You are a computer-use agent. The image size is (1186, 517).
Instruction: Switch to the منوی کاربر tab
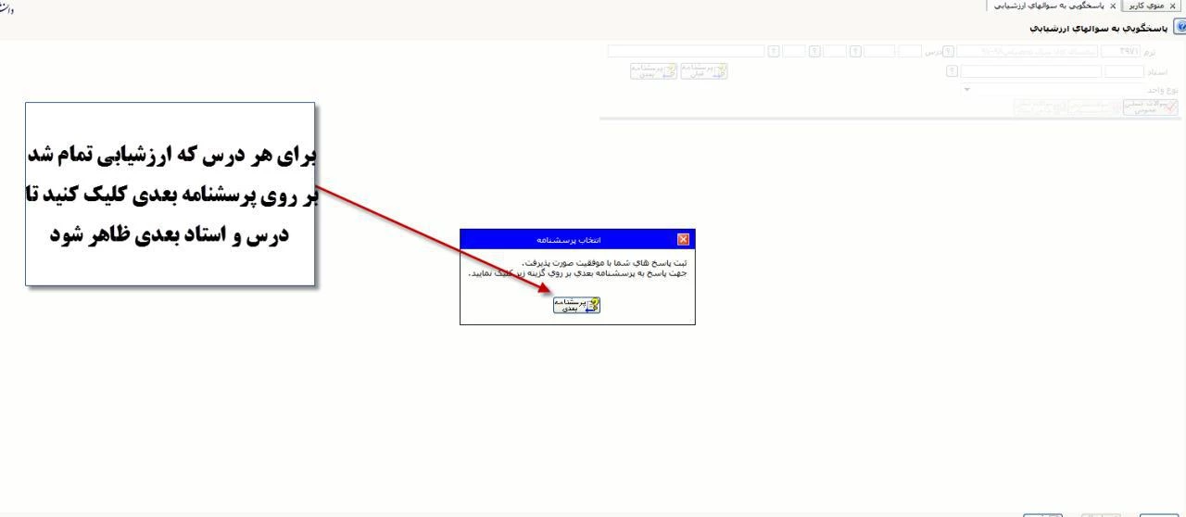tap(1151, 6)
